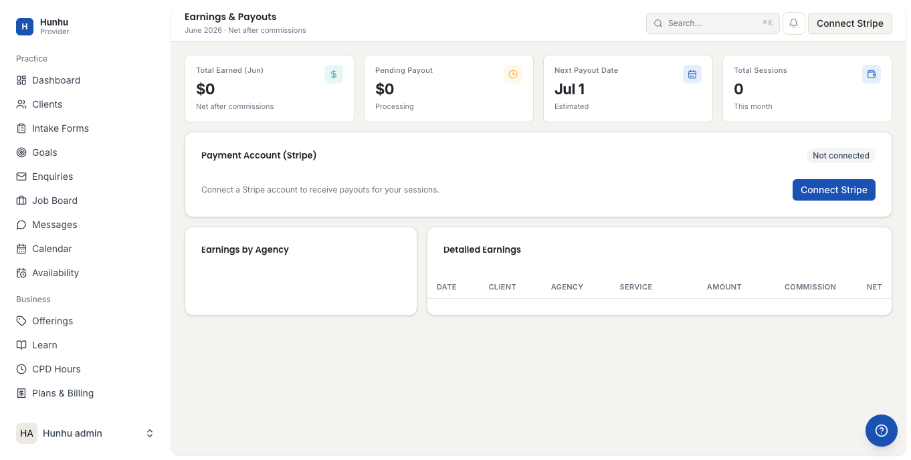Click the dollar icon on Total Earned card
The width and height of the screenshot is (911, 460).
tap(334, 74)
